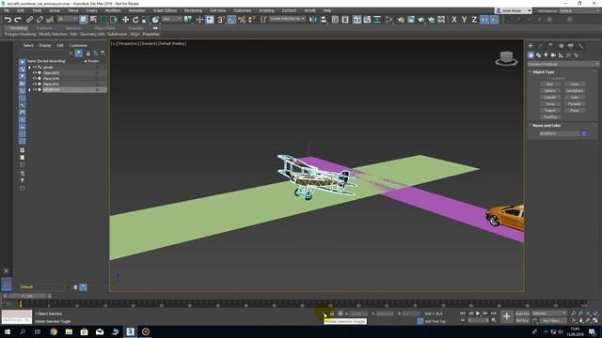
Task: Toggle visibility eye of Plane 041
Action: point(35,84)
